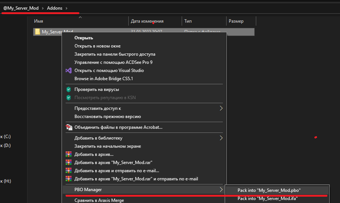This screenshot has width=340, height=203.
Task: Select the My_Server_Mod folder icon
Action: click(37, 32)
